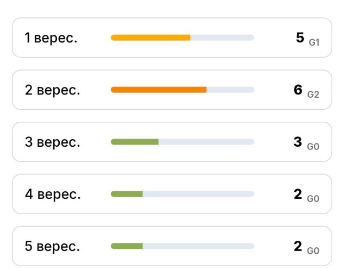Screen dimensions: 337x269
Task: Click the bold value 5 on first row
Action: pyautogui.click(x=300, y=37)
